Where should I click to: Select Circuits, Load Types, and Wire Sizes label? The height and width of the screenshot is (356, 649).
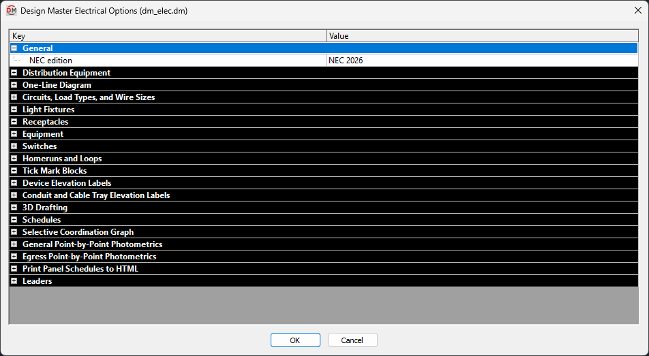[x=89, y=97]
